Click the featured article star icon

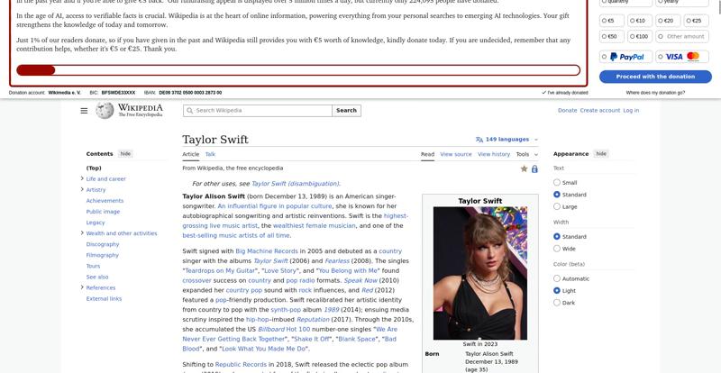click(524, 168)
